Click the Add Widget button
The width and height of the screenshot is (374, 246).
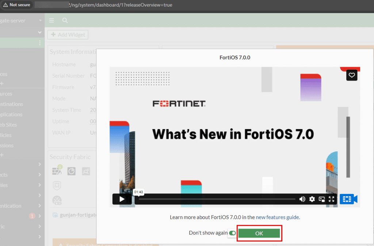[68, 35]
